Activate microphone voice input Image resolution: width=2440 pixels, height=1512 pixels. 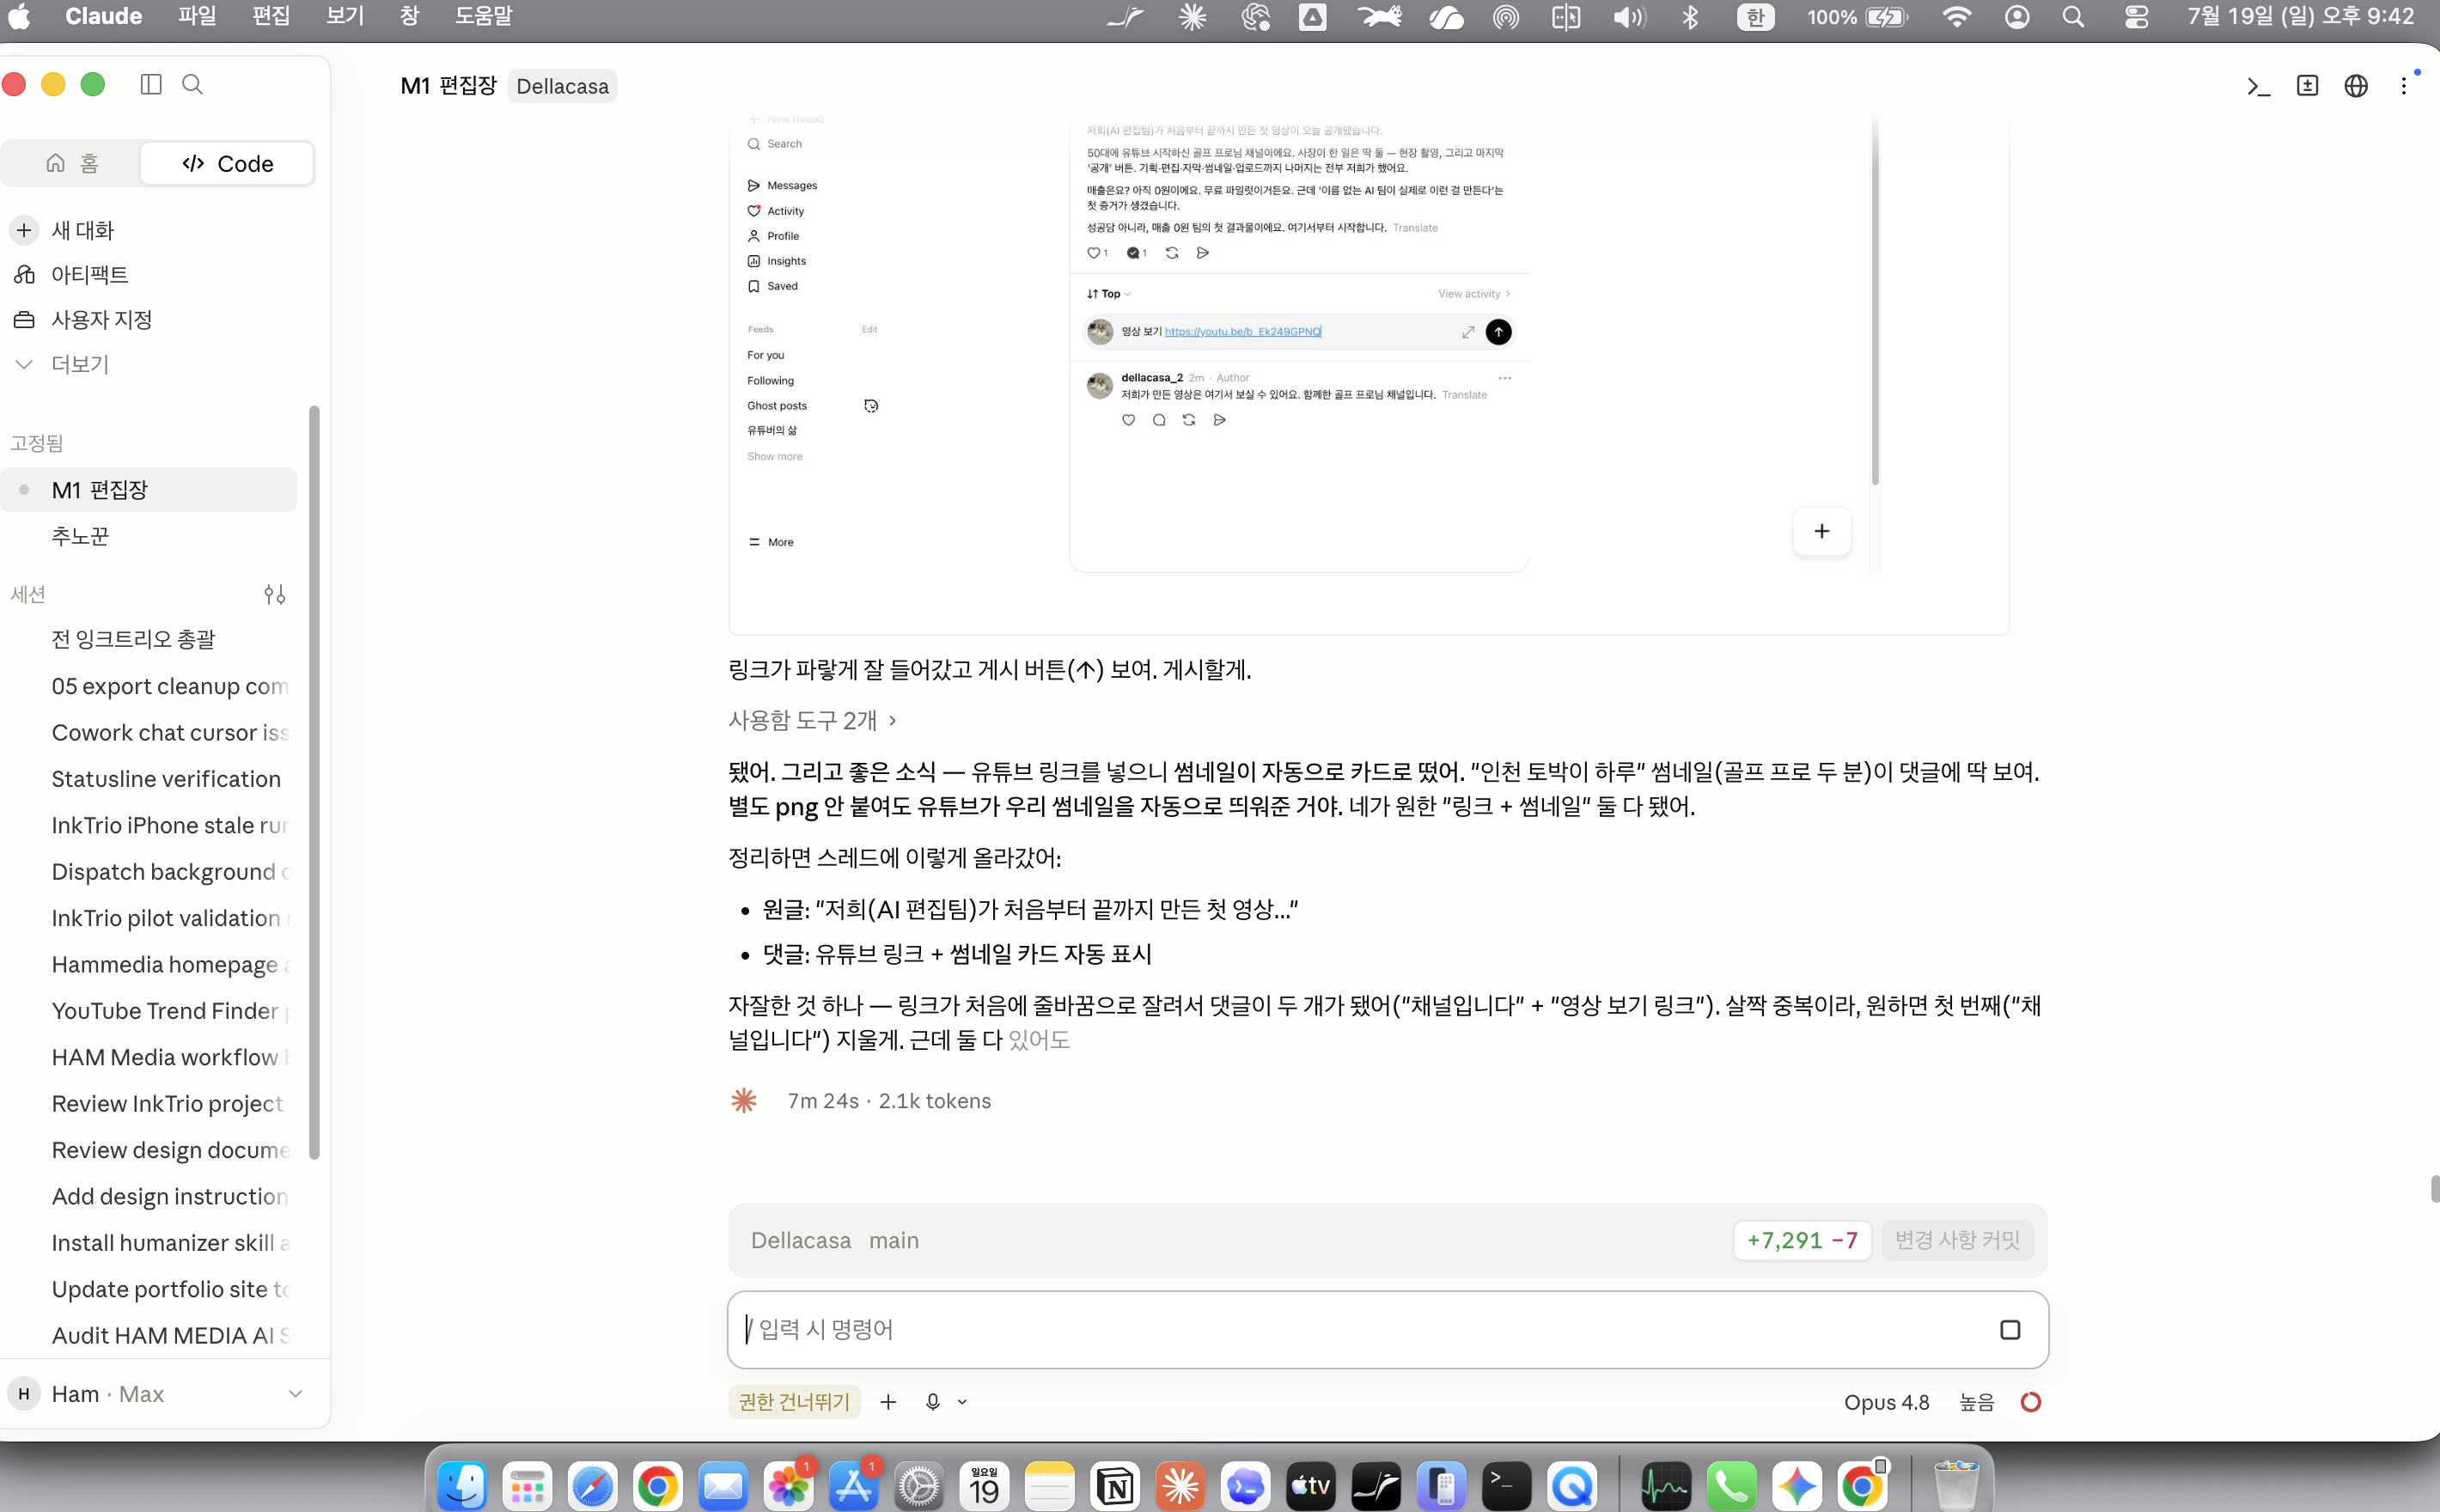(933, 1402)
